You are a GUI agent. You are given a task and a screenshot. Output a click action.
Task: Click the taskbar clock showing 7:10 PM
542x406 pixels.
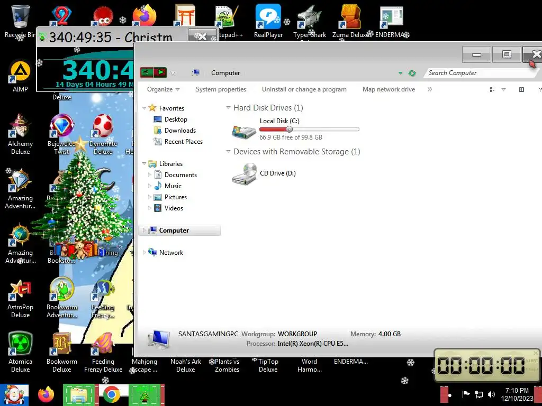tap(517, 394)
